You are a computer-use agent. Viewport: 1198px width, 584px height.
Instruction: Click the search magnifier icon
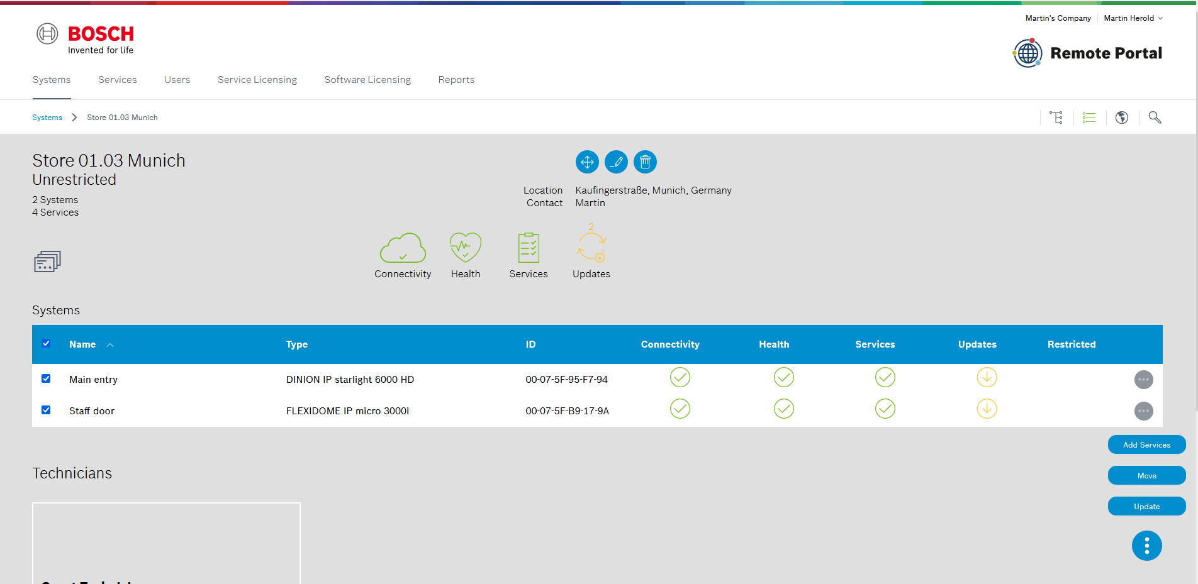point(1155,118)
